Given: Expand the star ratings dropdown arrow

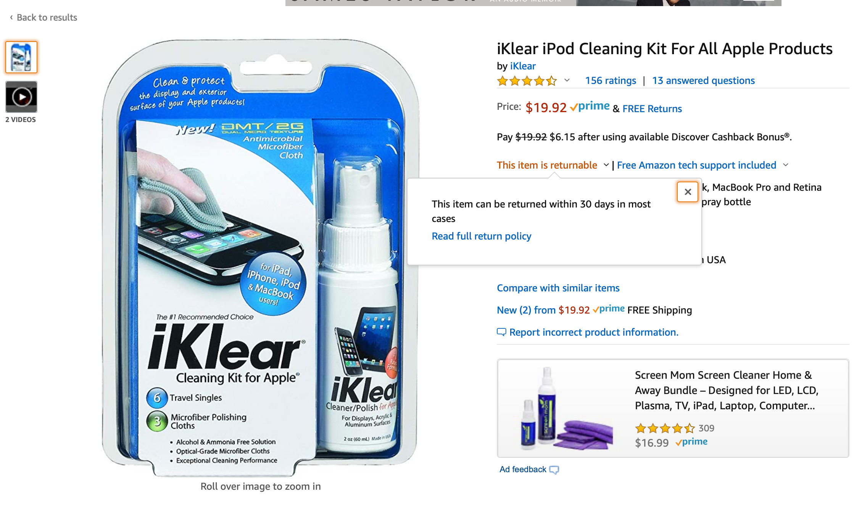Looking at the screenshot, I should (567, 80).
